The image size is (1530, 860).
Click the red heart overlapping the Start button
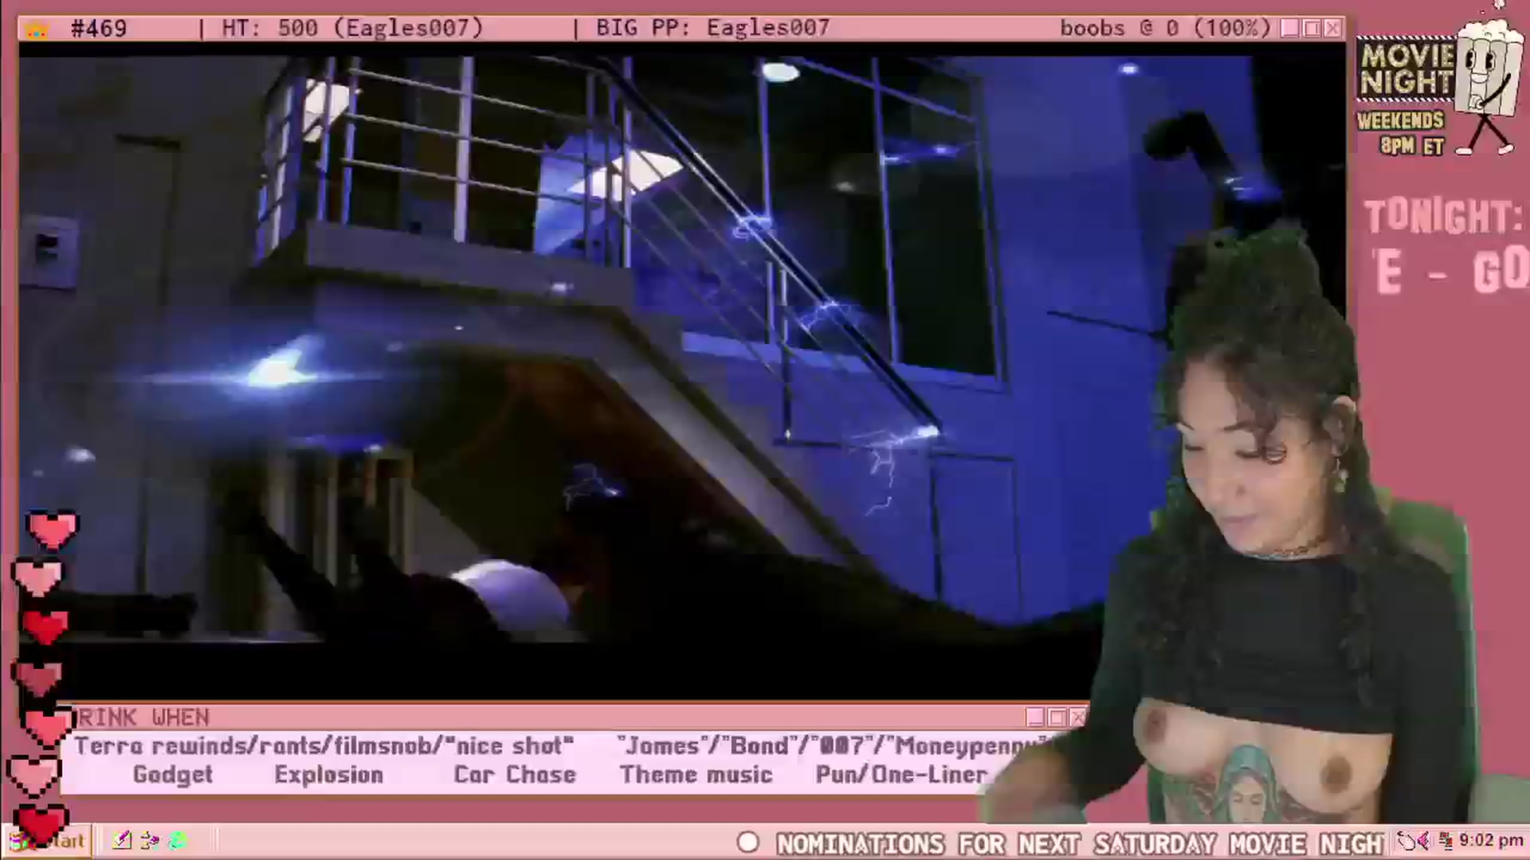click(x=41, y=825)
